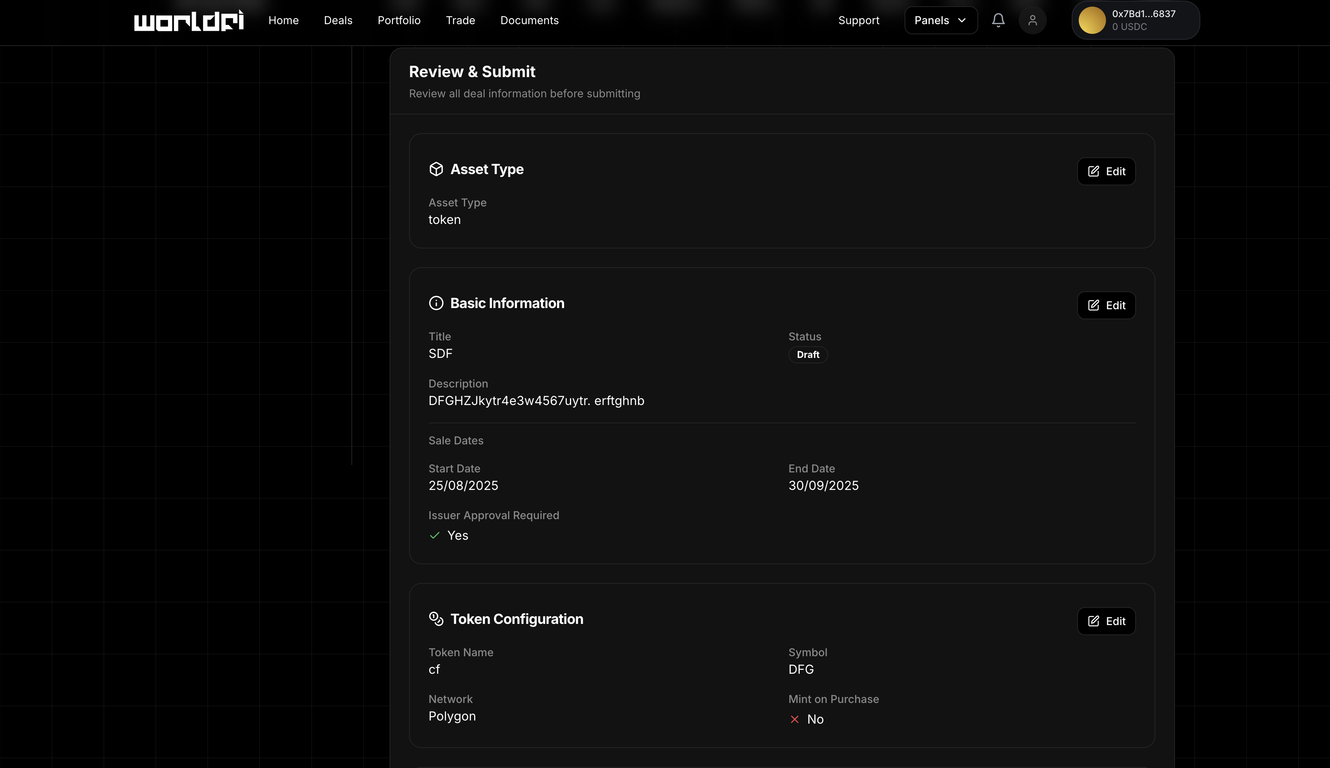This screenshot has height=768, width=1330.
Task: Edit the Token Configuration section
Action: point(1106,621)
